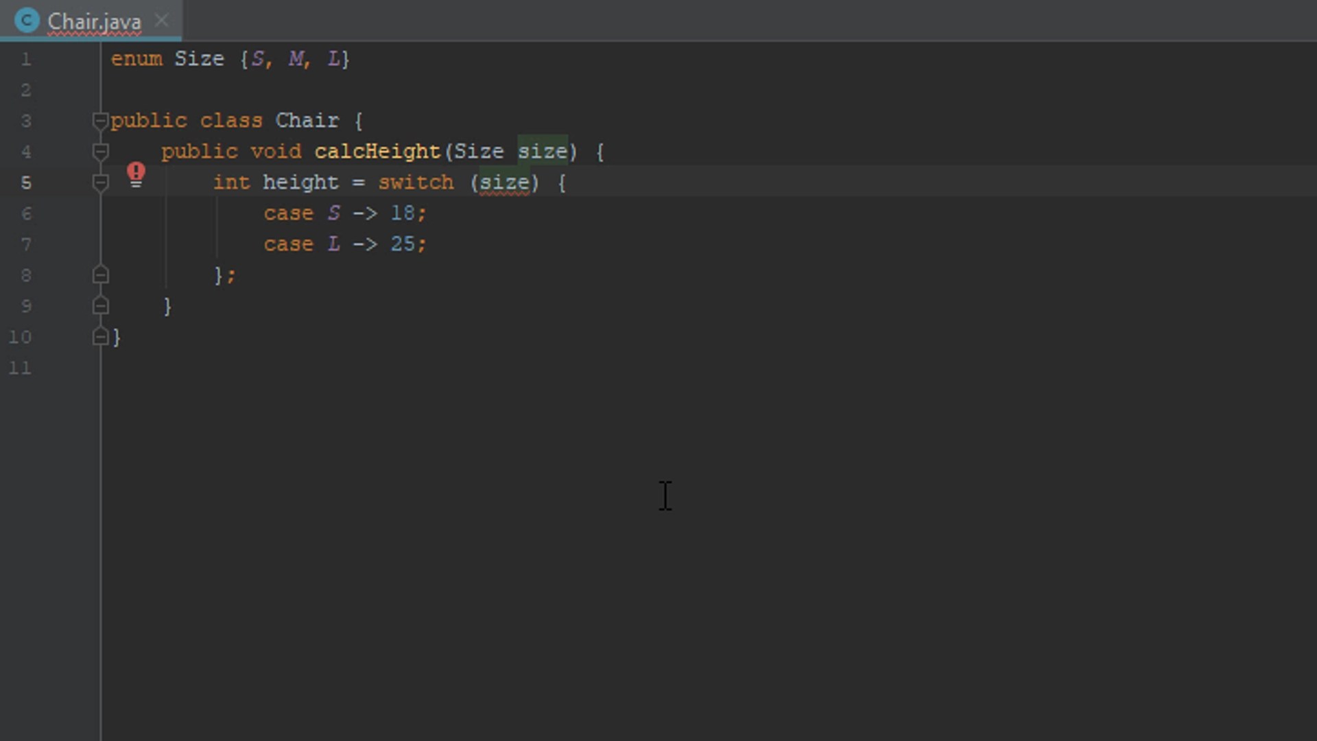1317x741 pixels.
Task: Place the cursor on line number 5
Action: (26, 183)
